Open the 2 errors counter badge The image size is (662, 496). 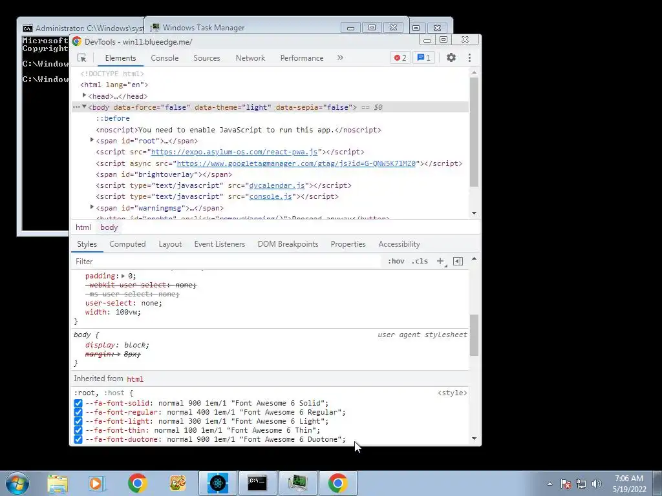pyautogui.click(x=400, y=57)
